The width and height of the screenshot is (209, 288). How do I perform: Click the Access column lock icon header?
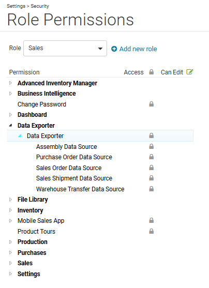tap(151, 72)
